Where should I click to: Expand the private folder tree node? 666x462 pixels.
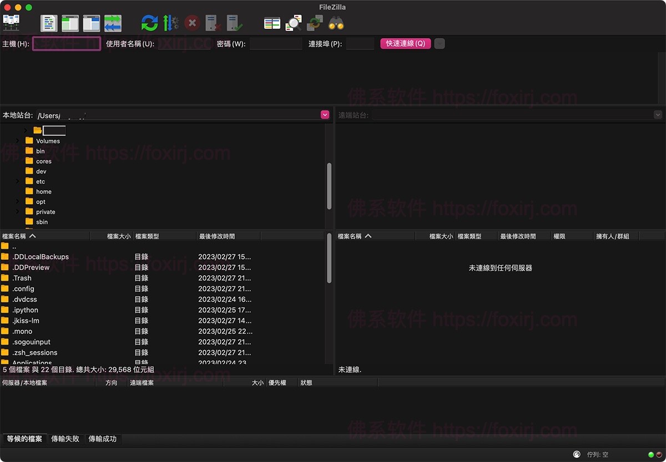pyautogui.click(x=18, y=212)
